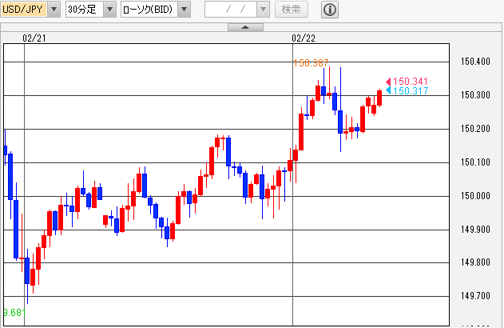
Task: Click the 150.387 high price label
Action: tap(311, 62)
